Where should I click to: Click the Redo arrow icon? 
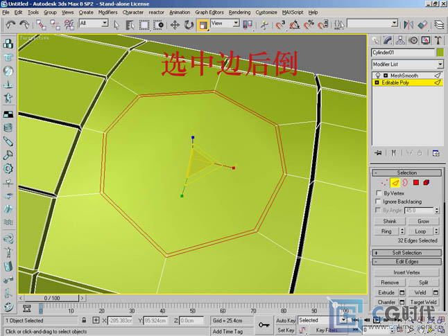pos(24,25)
